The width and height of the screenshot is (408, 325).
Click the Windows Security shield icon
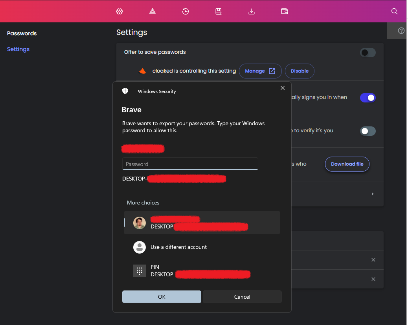[125, 91]
